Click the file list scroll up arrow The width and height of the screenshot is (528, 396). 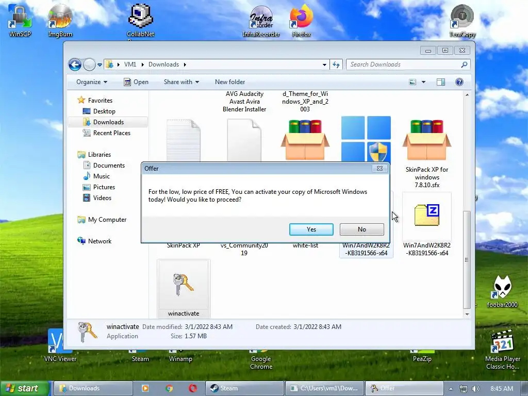pyautogui.click(x=467, y=95)
